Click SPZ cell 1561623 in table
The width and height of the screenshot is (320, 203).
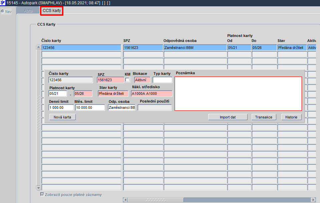pyautogui.click(x=143, y=48)
